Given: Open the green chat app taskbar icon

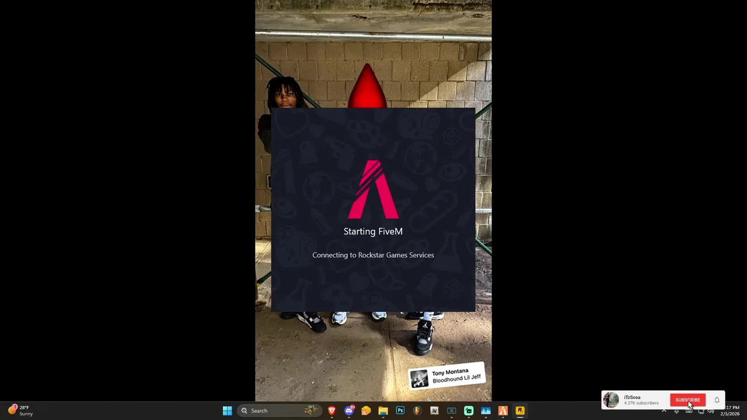Looking at the screenshot, I should 469,411.
